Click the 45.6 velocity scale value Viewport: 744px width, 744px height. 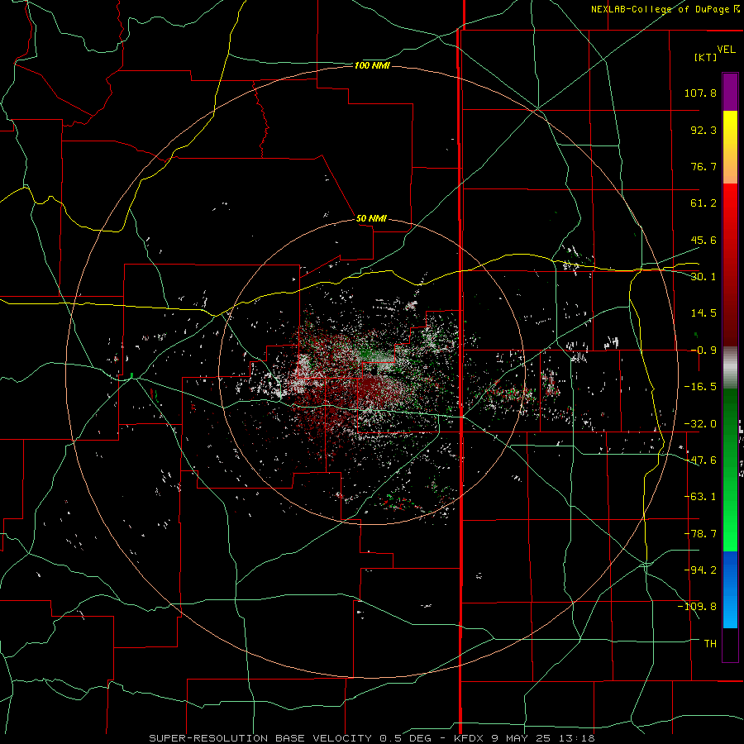[x=703, y=240]
